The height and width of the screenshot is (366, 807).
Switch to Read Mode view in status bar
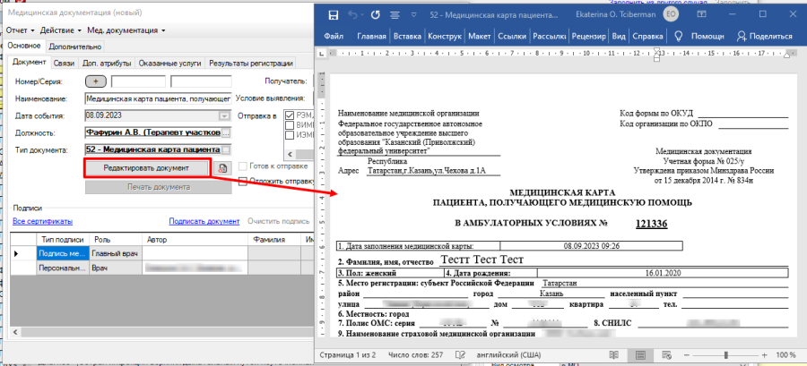[x=615, y=355]
